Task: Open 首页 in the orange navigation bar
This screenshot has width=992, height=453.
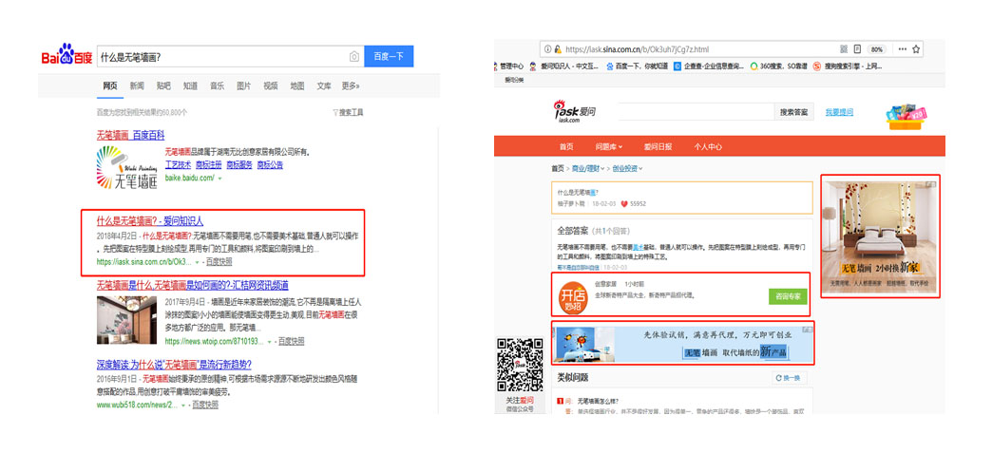Action: (x=566, y=146)
